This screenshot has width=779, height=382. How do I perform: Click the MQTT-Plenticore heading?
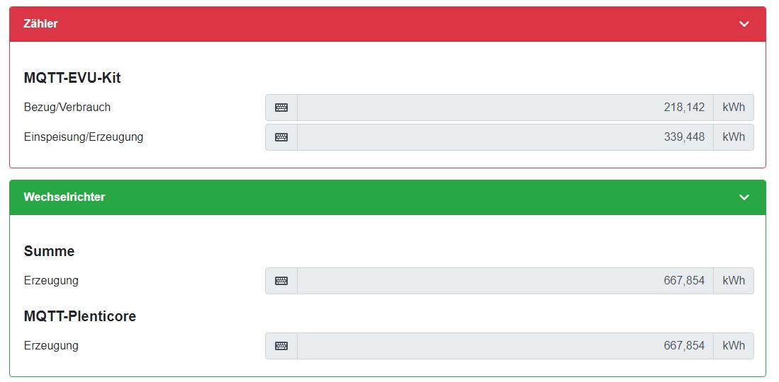(x=80, y=316)
